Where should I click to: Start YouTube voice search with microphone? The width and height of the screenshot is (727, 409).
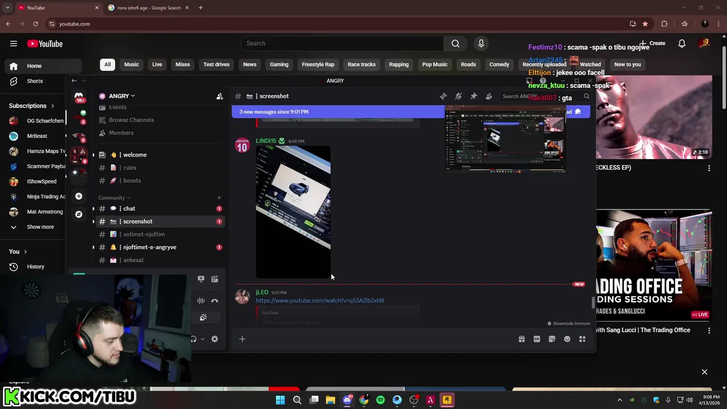pyautogui.click(x=481, y=44)
